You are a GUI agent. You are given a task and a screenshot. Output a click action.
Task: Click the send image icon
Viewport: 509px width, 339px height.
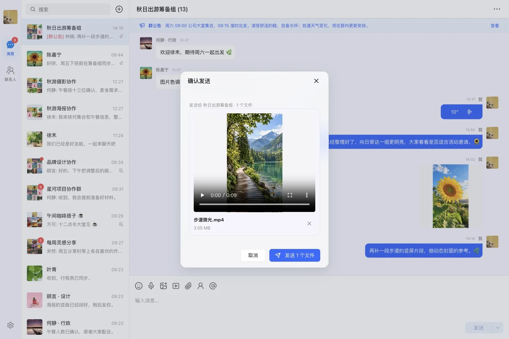163,286
